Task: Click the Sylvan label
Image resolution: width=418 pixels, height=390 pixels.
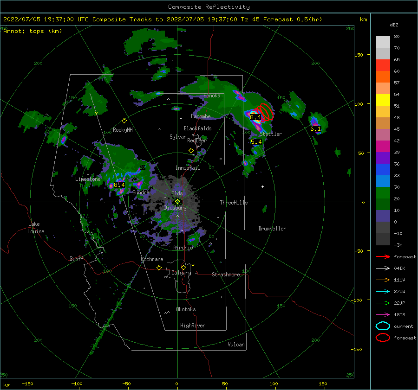Action: pos(178,137)
